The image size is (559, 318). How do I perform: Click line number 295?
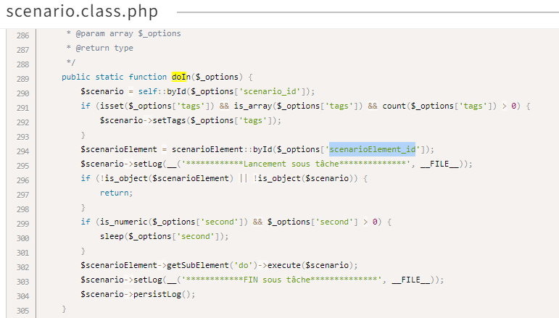(22, 166)
